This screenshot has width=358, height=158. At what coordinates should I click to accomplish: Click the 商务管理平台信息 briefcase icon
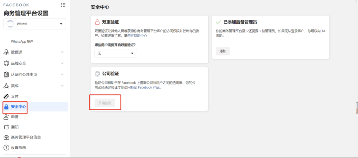[6, 137]
